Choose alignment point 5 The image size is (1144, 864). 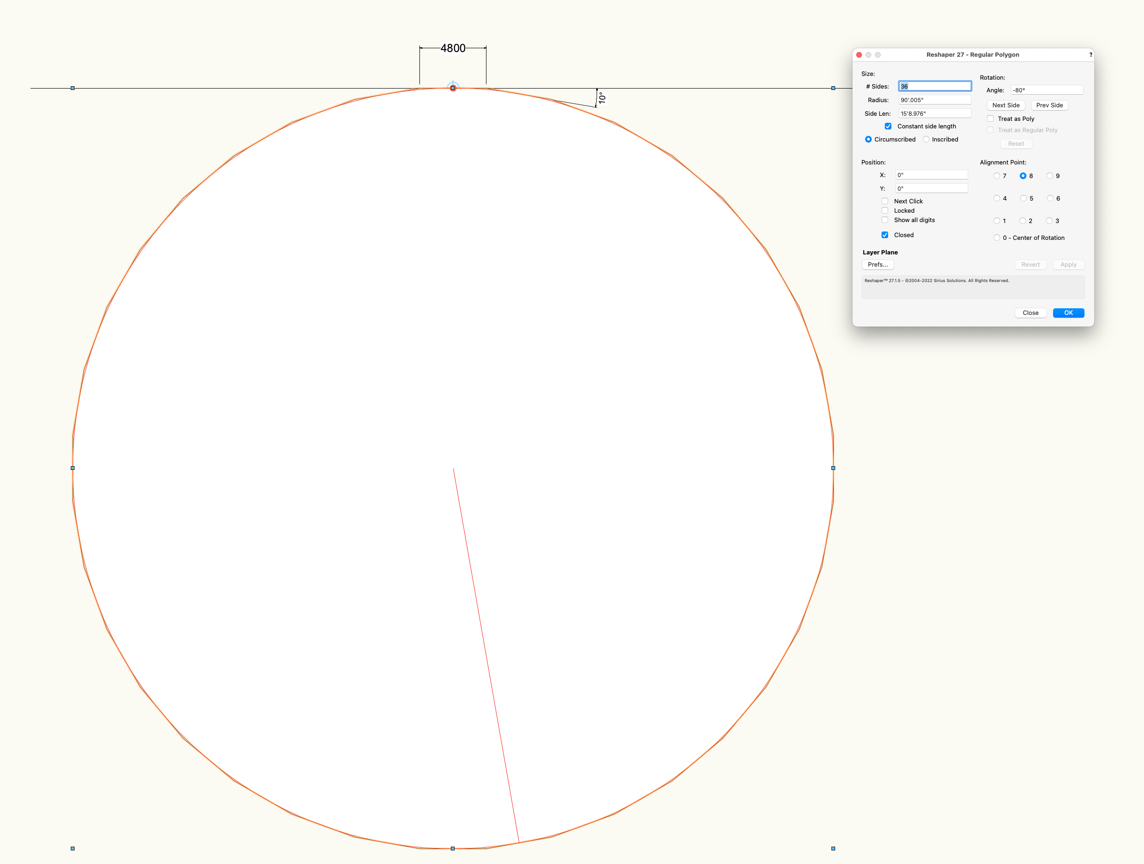point(1024,198)
